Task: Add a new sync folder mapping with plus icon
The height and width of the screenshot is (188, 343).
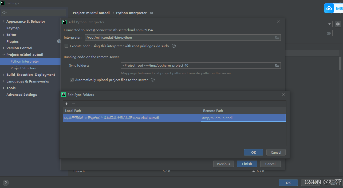Action: coord(66,104)
